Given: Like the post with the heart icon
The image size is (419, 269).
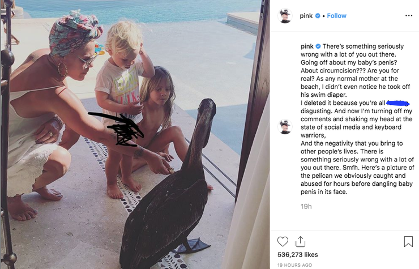Looking at the screenshot, I should click(x=283, y=241).
